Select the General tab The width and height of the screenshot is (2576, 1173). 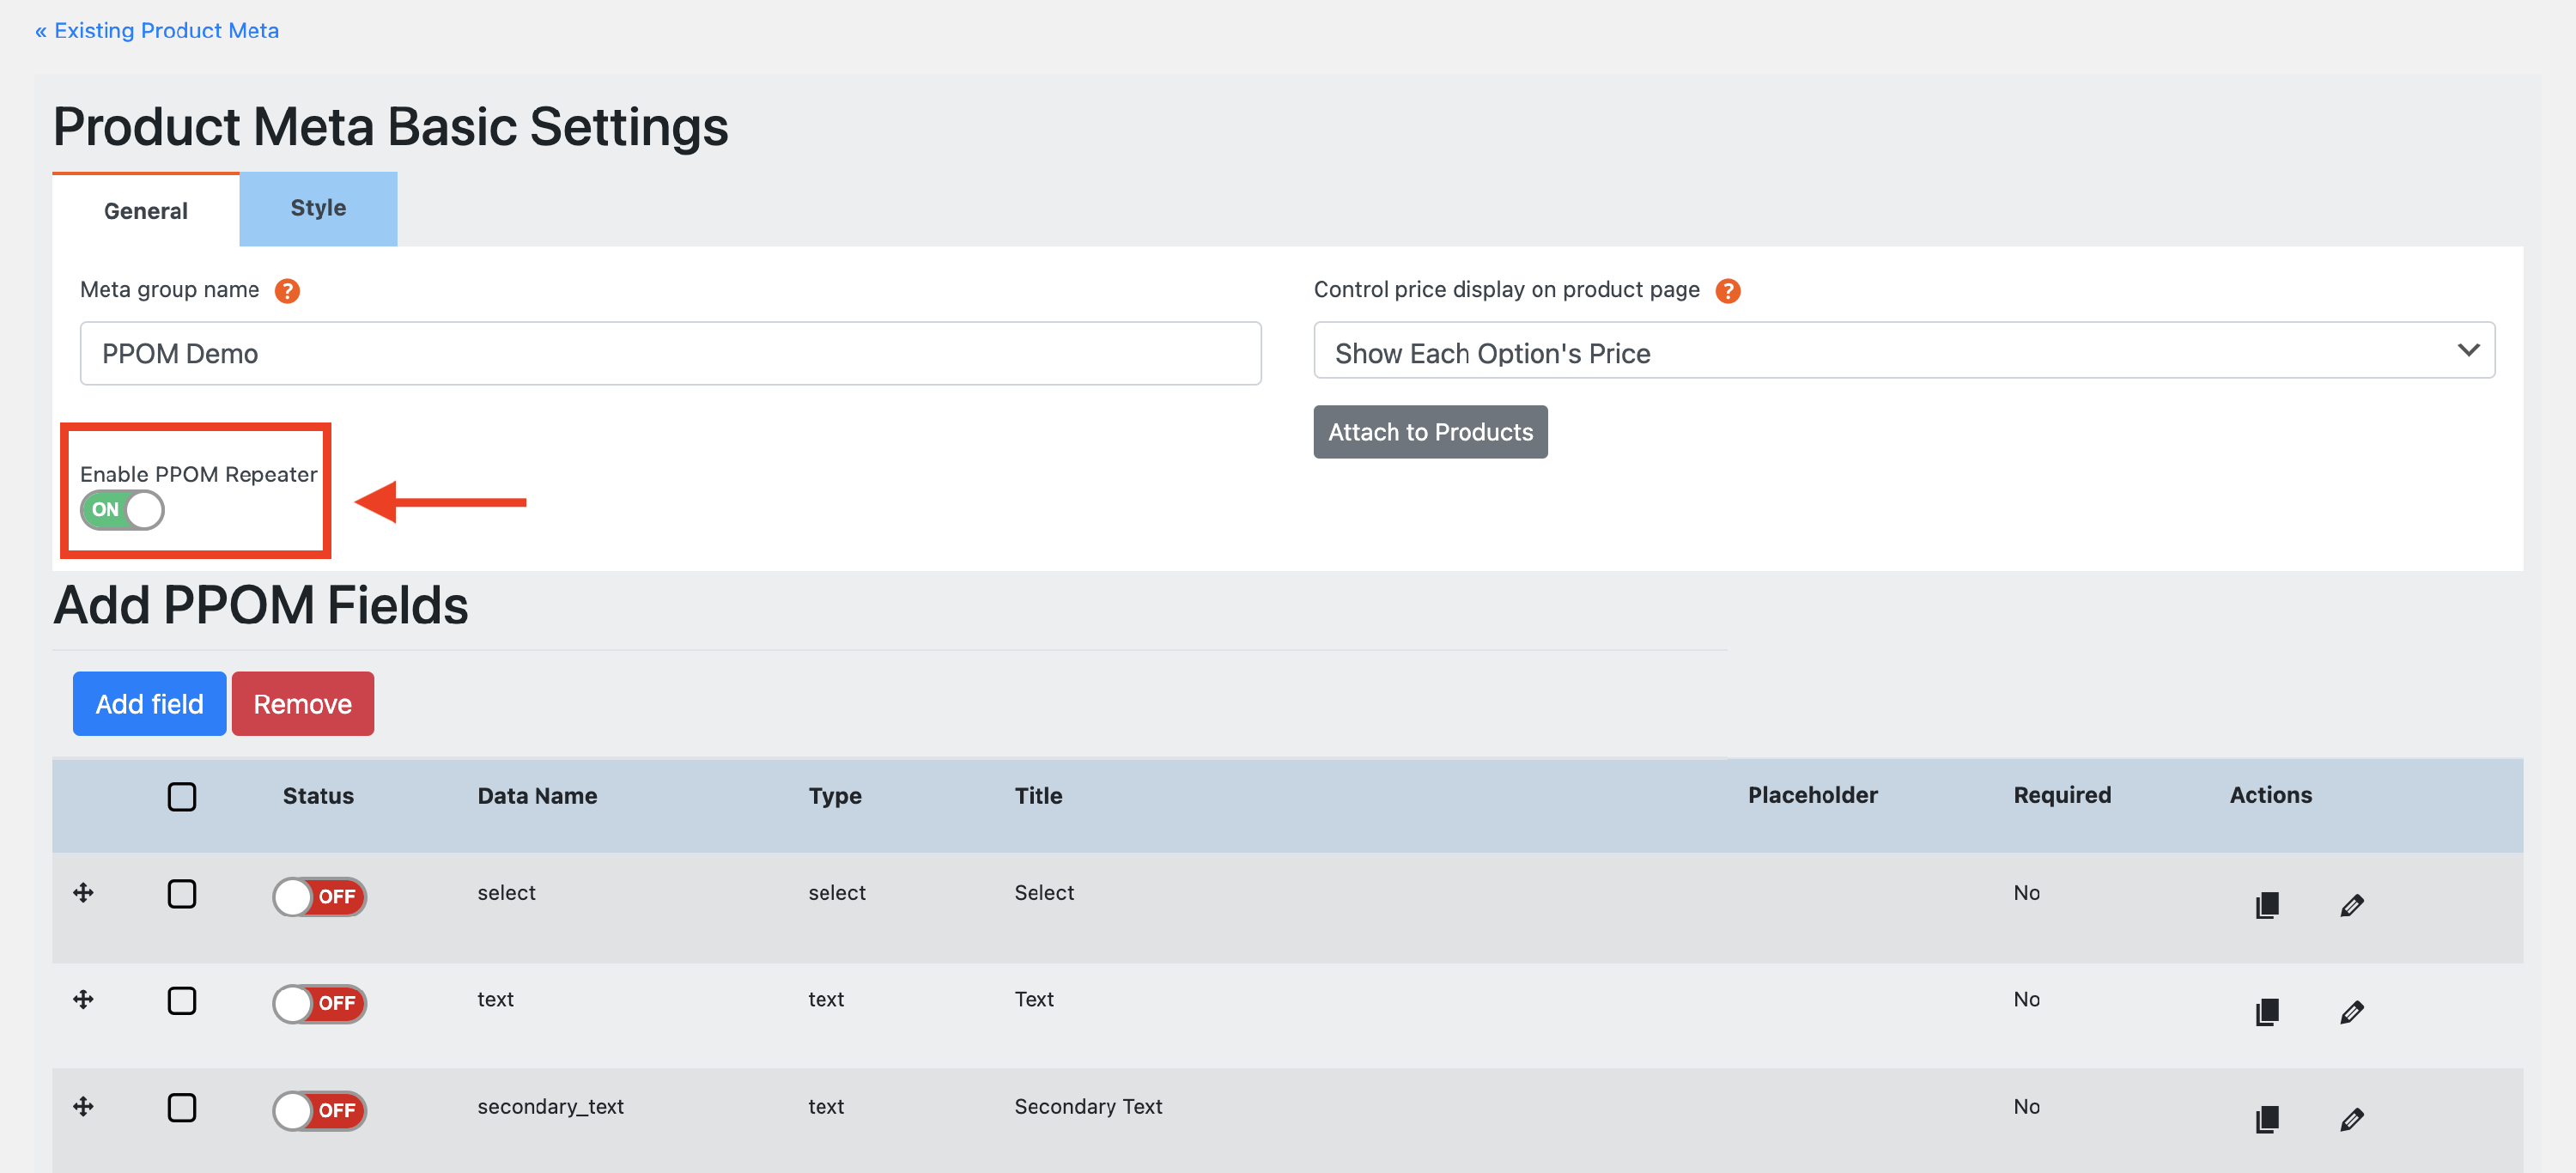point(146,211)
